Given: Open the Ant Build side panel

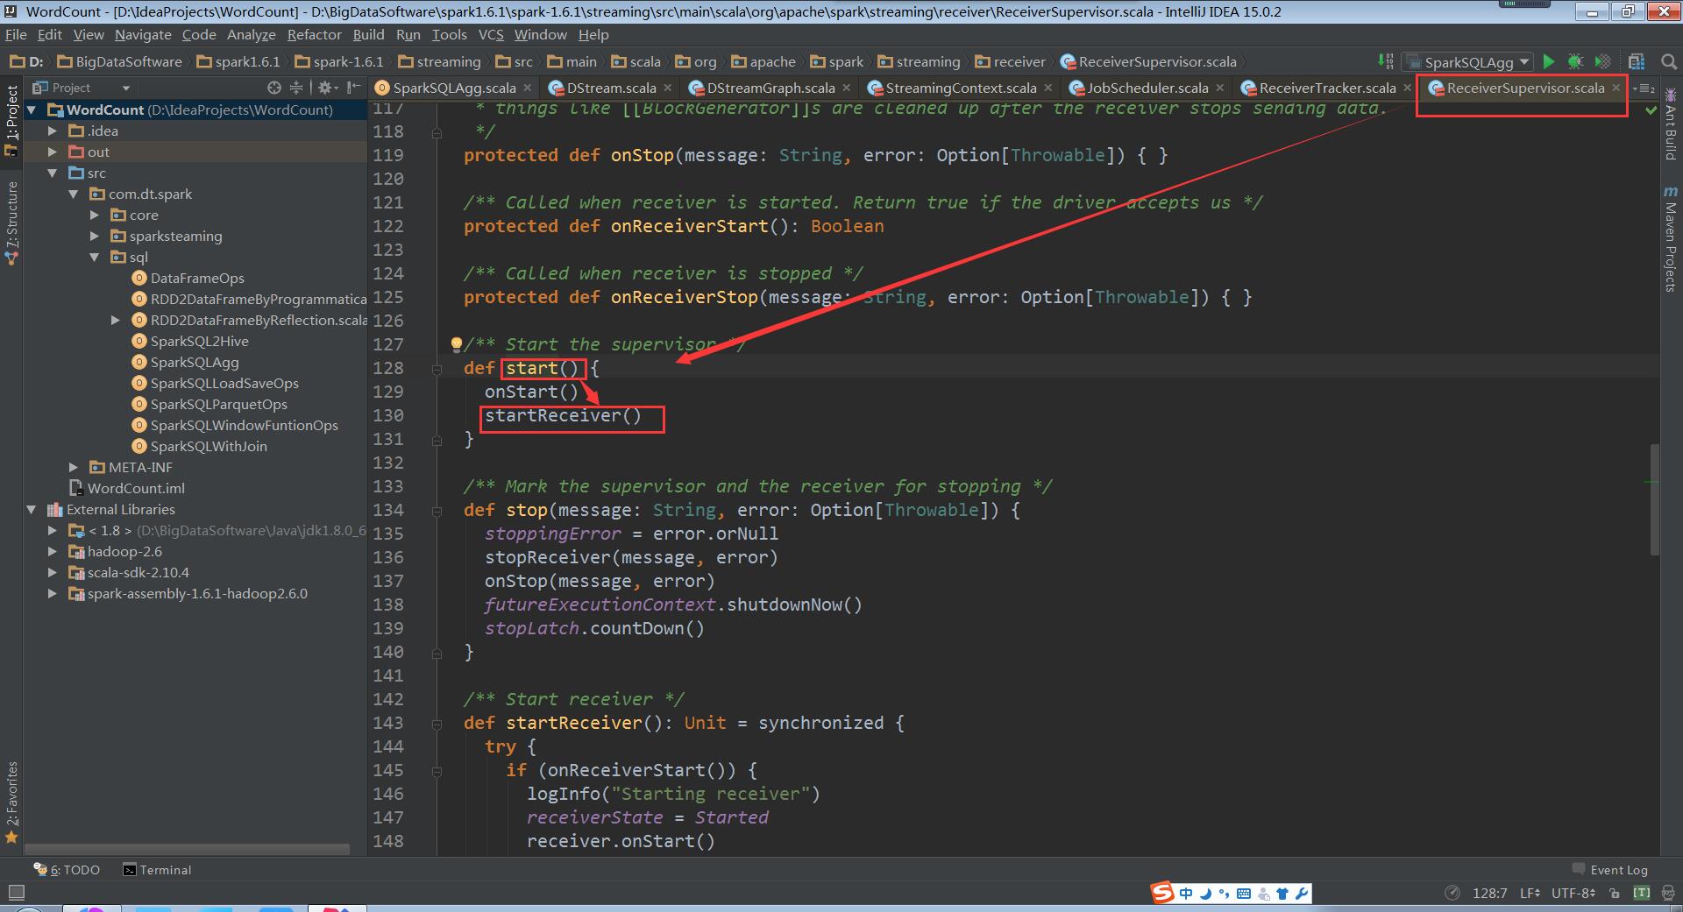Looking at the screenshot, I should (x=1670, y=123).
